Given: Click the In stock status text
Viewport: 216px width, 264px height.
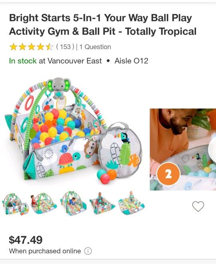Looking at the screenshot, I should tap(23, 61).
